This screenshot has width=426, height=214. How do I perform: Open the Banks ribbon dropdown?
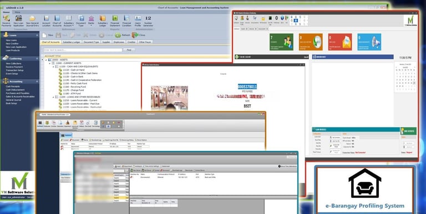point(92,21)
